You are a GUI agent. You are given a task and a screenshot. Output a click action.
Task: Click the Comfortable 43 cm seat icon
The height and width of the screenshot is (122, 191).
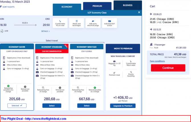pos(60,21)
